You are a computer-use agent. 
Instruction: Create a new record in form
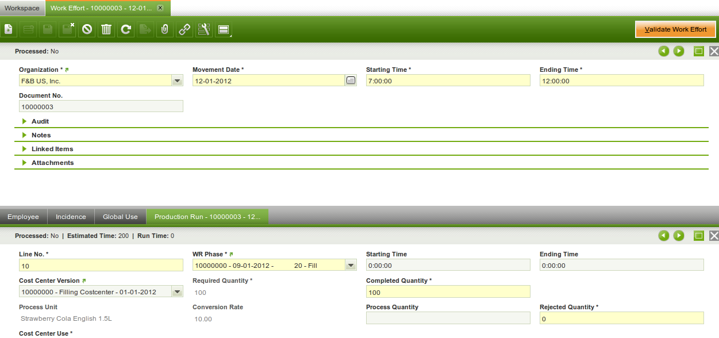coord(9,29)
